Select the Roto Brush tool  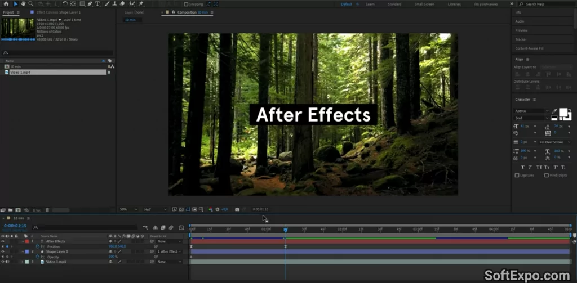[132, 4]
